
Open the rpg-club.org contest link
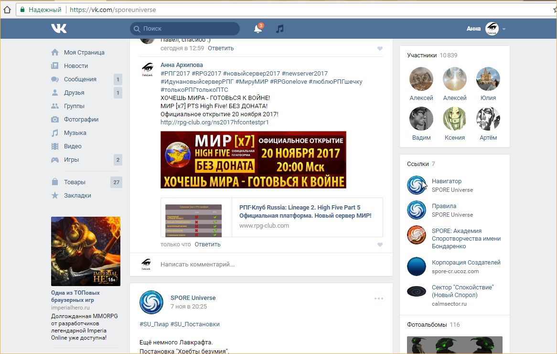click(214, 122)
